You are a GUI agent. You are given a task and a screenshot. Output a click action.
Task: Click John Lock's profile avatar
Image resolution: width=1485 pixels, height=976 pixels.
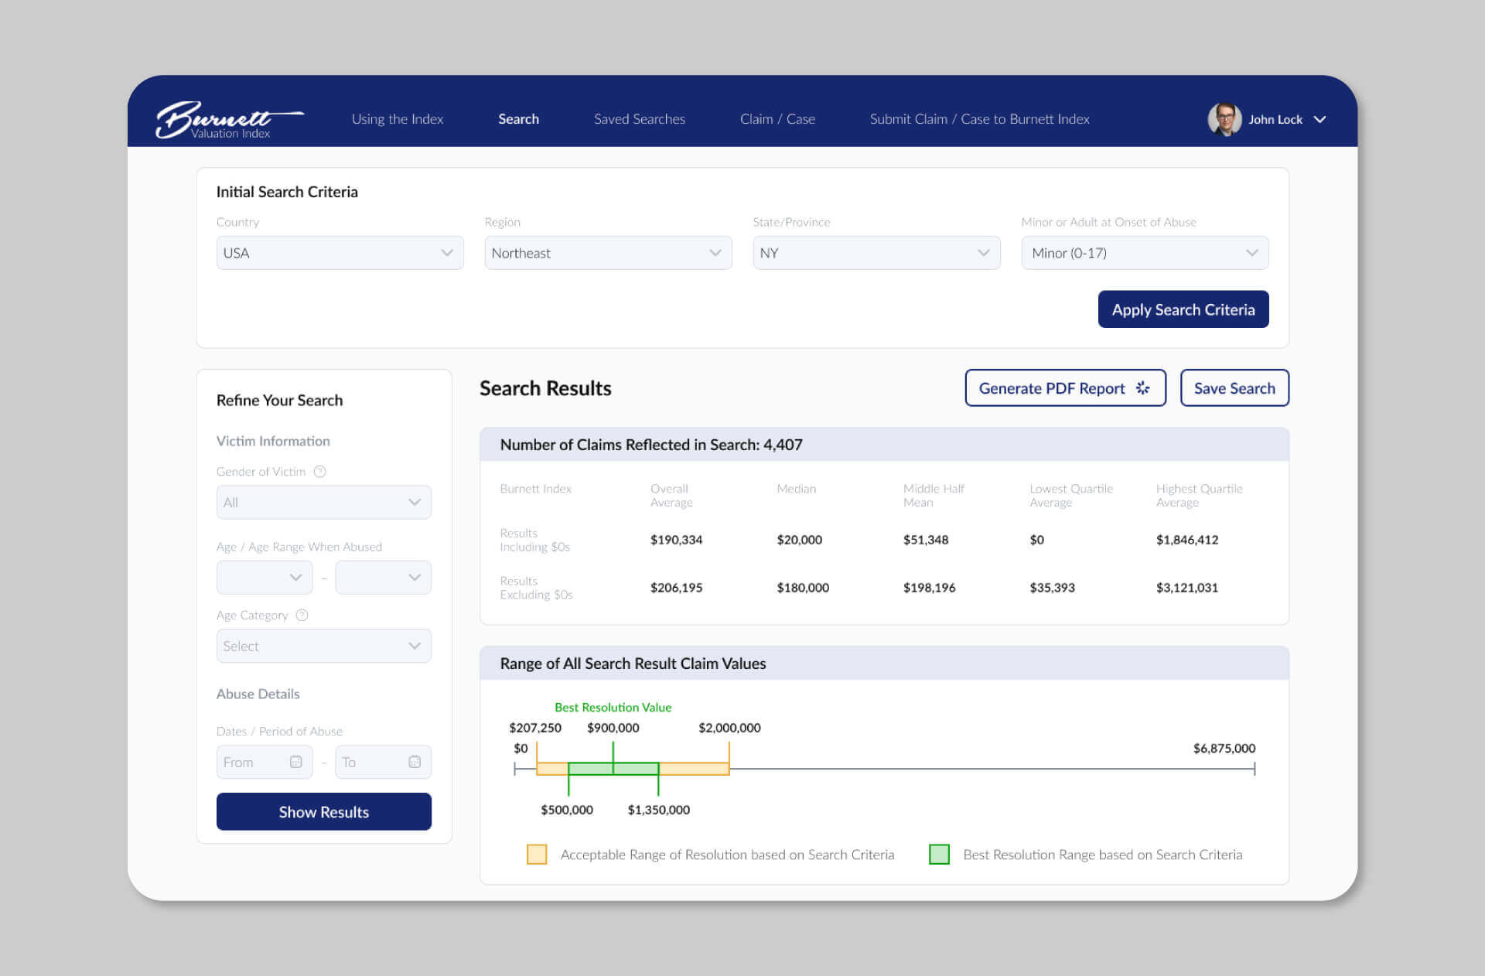(x=1224, y=119)
